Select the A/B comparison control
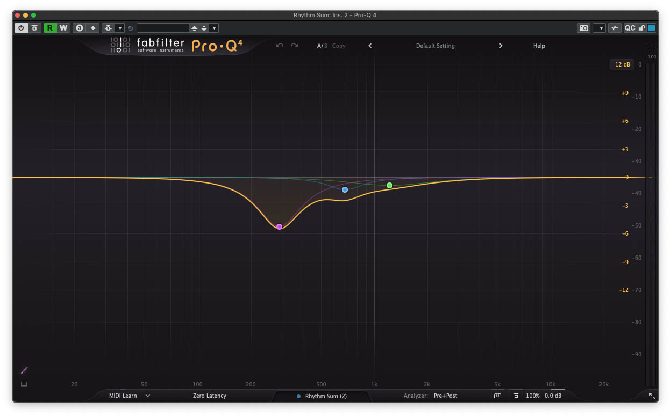 [322, 46]
